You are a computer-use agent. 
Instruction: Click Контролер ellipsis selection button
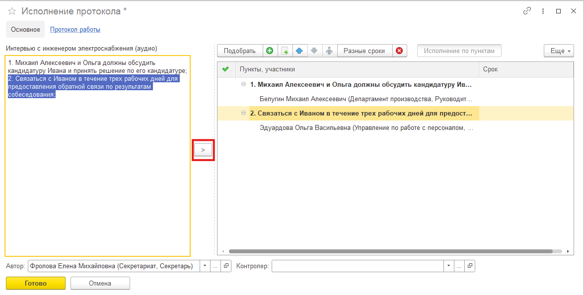[x=459, y=266]
